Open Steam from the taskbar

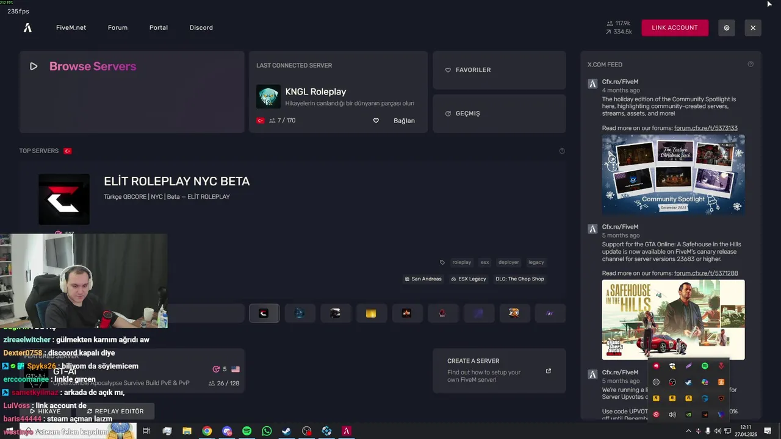click(x=286, y=431)
